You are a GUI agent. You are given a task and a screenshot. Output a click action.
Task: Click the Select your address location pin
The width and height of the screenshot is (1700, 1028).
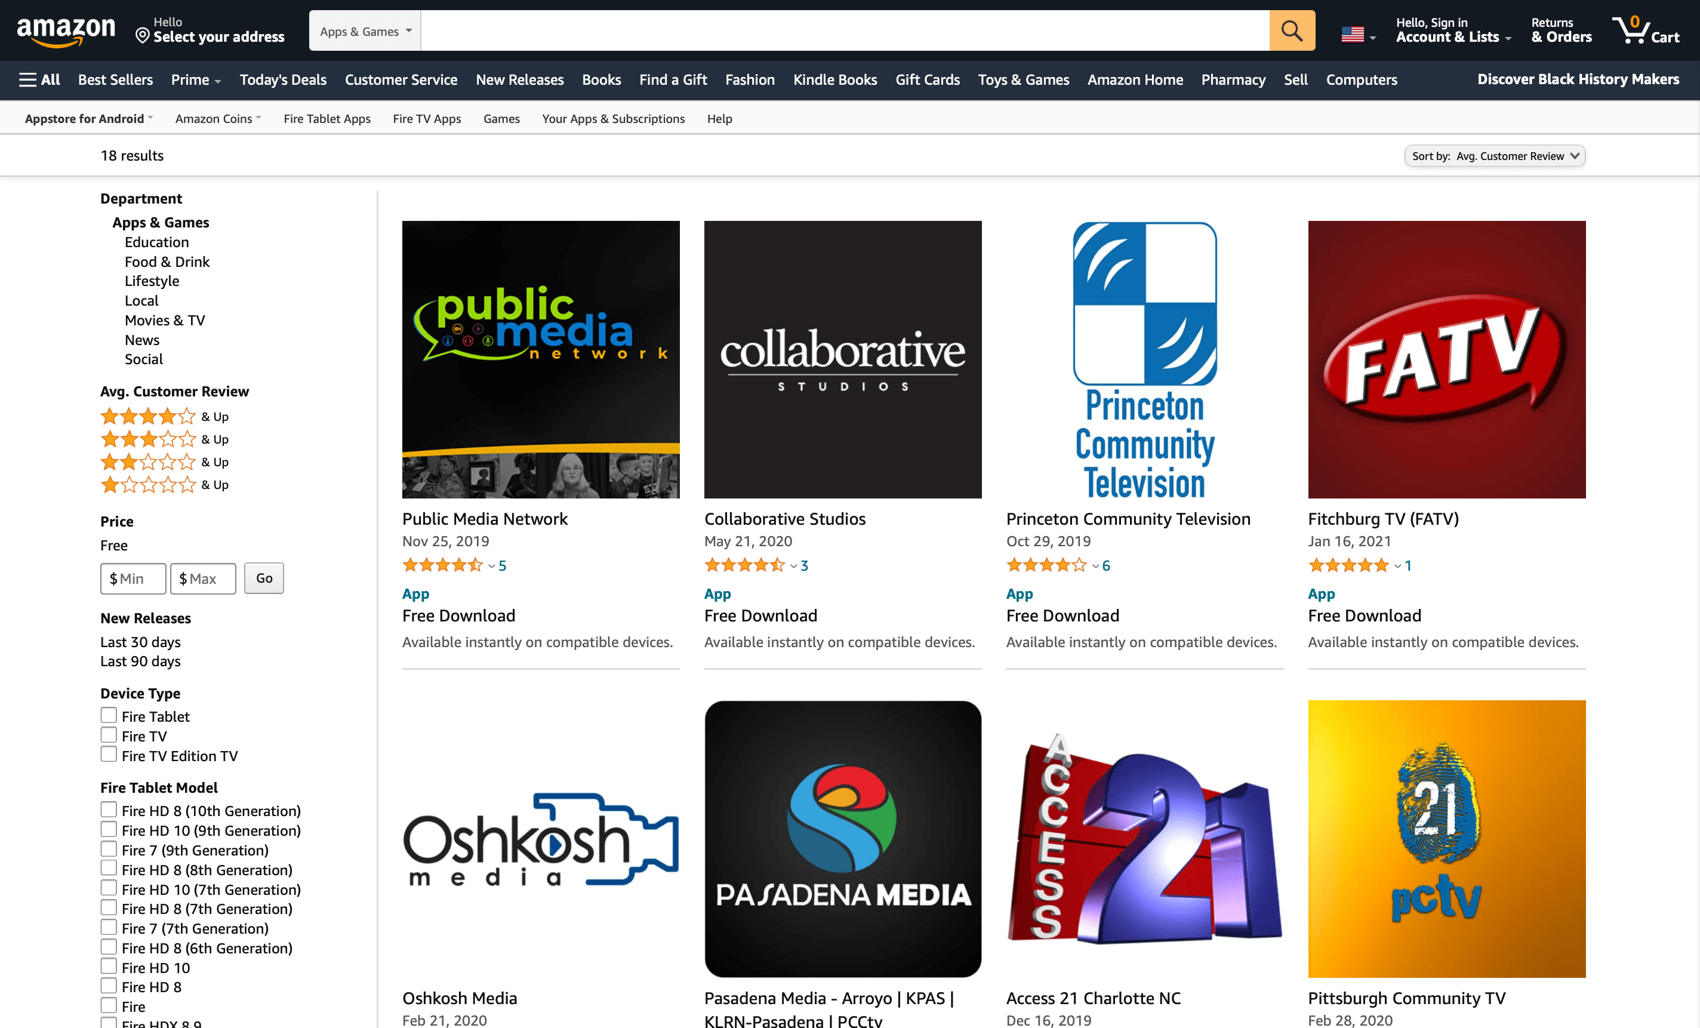pos(142,36)
